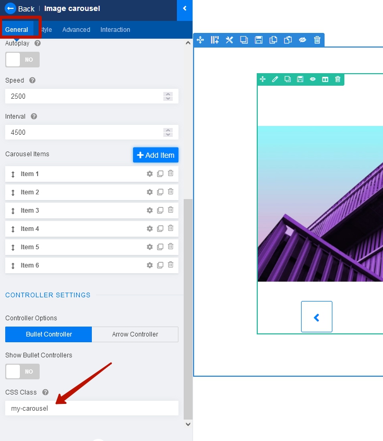Collapse the sidebar panel with chevron

click(x=185, y=8)
